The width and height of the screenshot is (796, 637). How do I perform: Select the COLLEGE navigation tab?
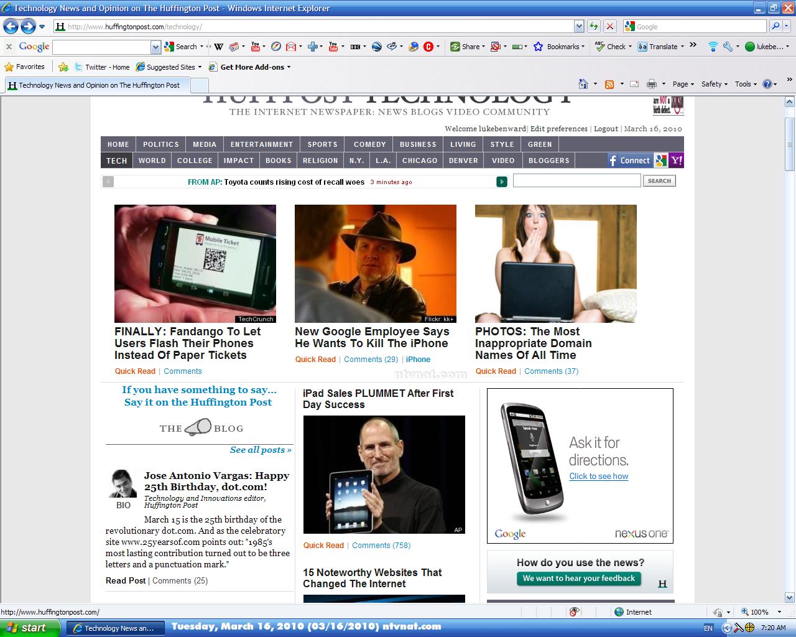[x=195, y=160]
